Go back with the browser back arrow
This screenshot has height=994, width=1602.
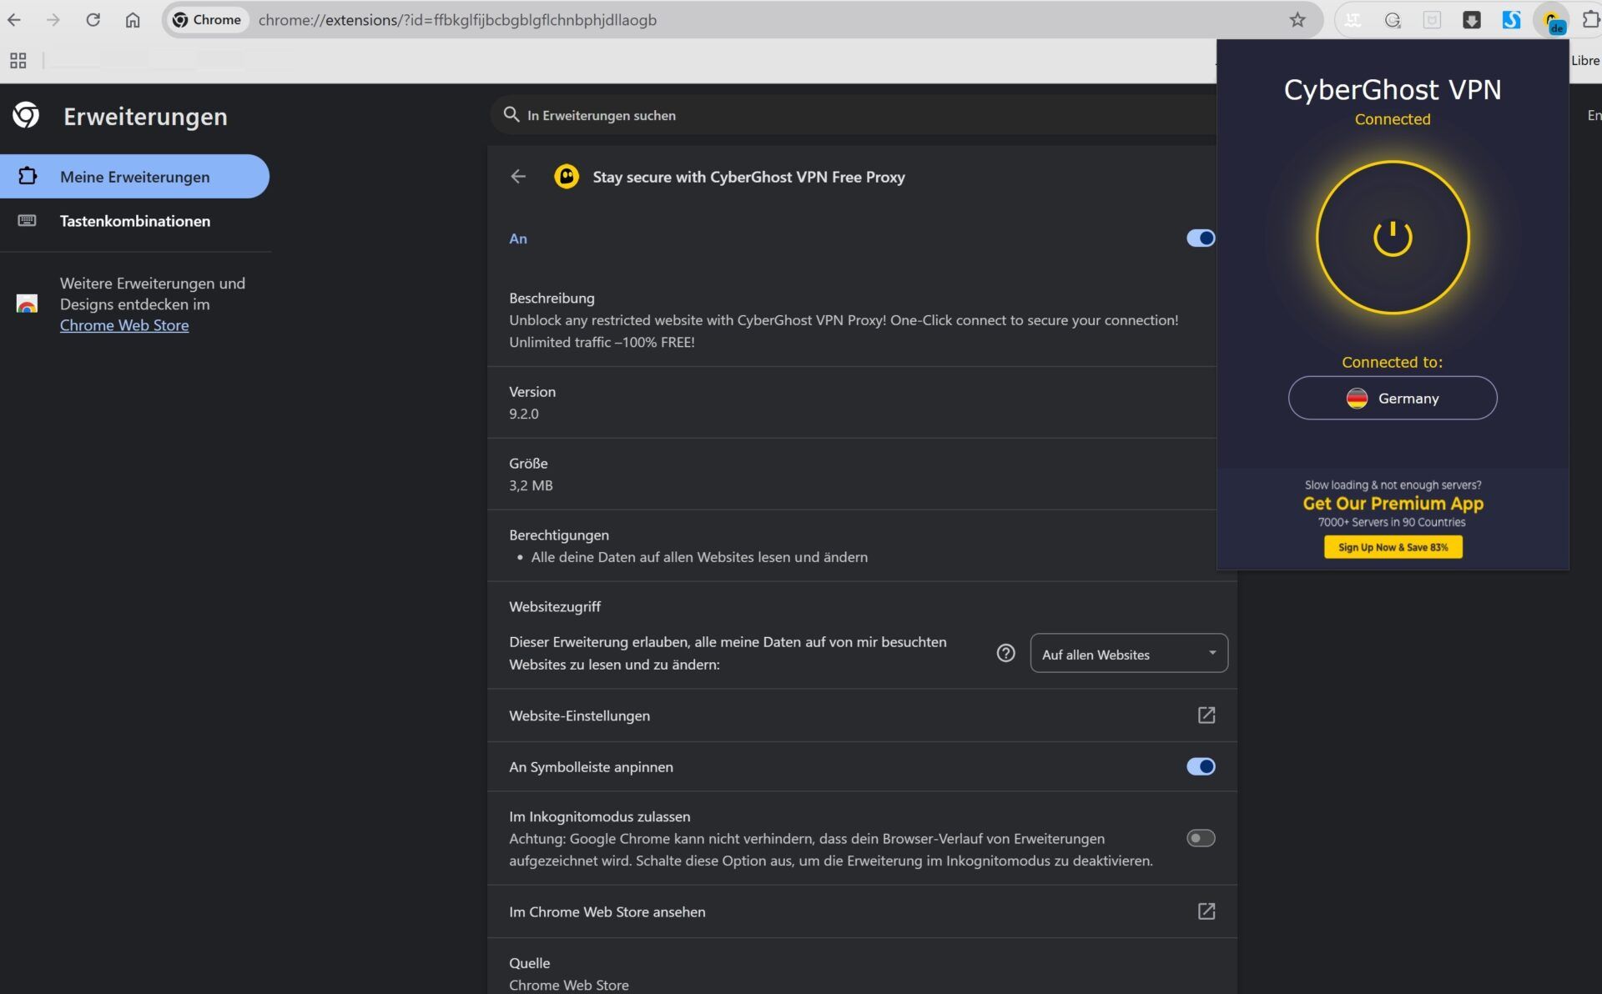point(14,19)
